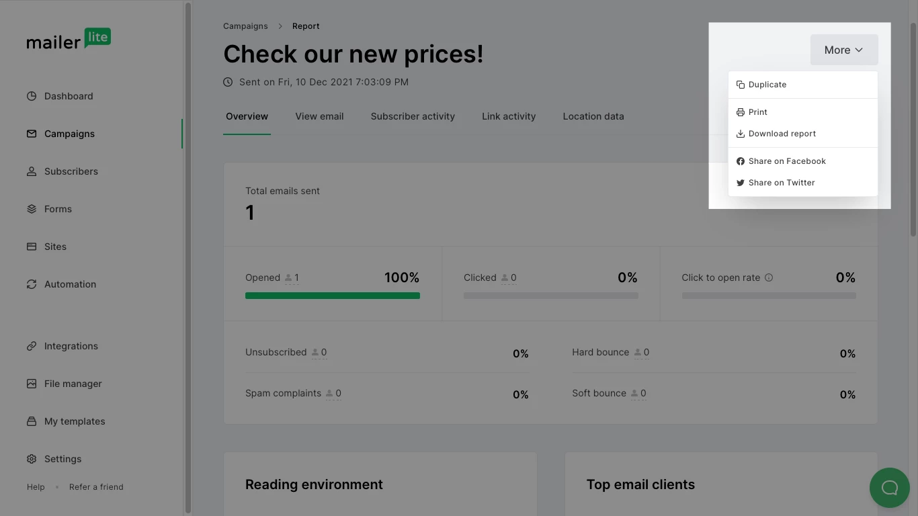Click the Subscribers person icon

pos(32,171)
